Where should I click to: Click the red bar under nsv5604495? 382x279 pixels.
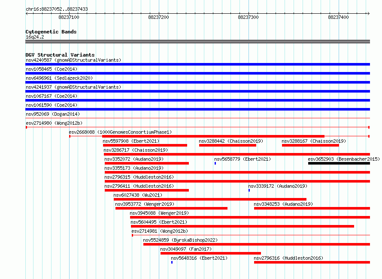pos(243,226)
